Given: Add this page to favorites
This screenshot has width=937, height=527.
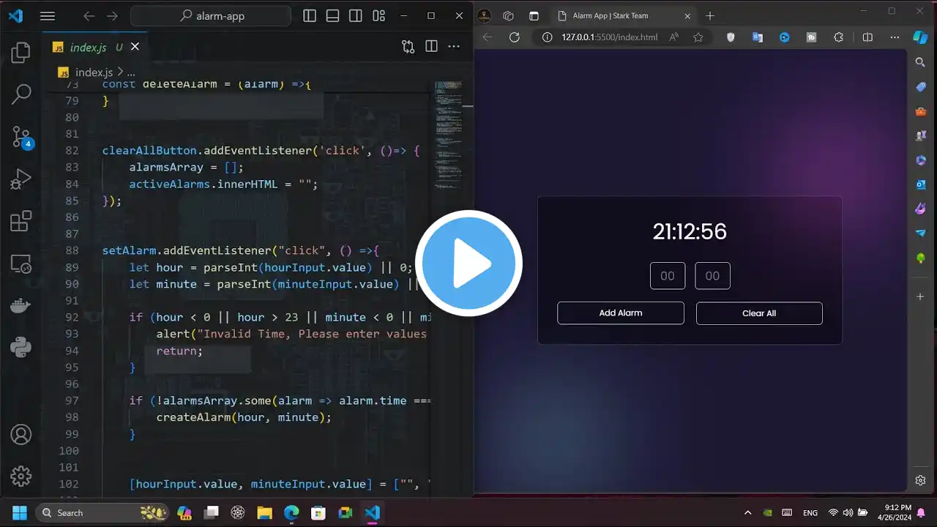Looking at the screenshot, I should [x=698, y=37].
